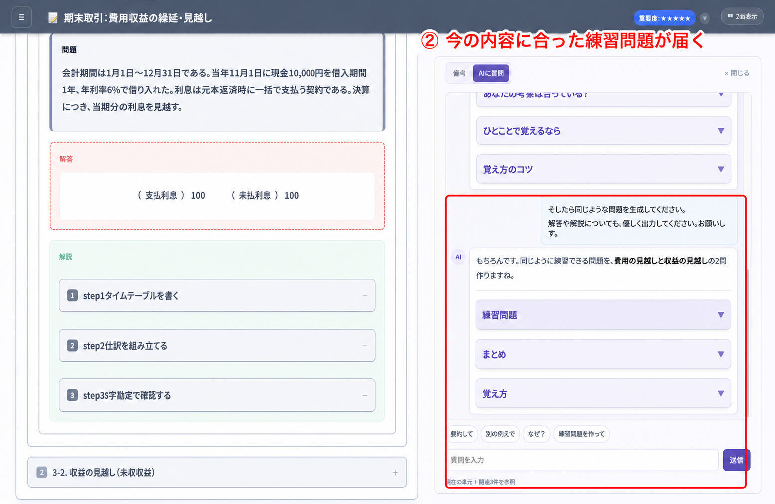Click the 解答 label
Screen dimensions: 775x504
(66, 159)
